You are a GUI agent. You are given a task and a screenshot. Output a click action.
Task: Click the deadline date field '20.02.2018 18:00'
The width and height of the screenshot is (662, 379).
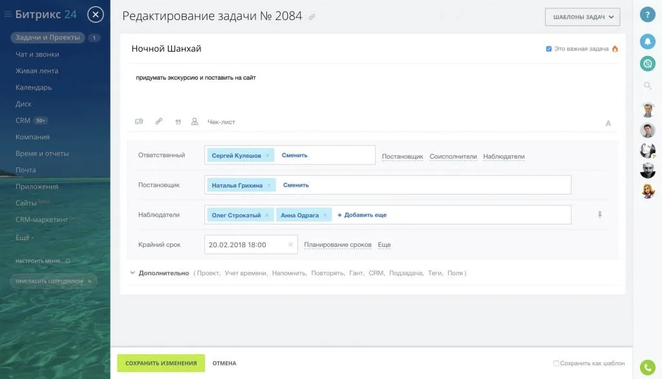(239, 244)
